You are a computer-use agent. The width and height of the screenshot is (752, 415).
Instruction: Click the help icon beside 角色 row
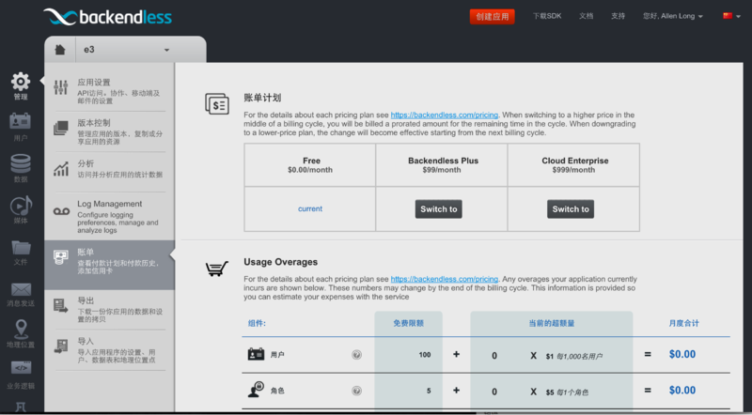tap(356, 391)
